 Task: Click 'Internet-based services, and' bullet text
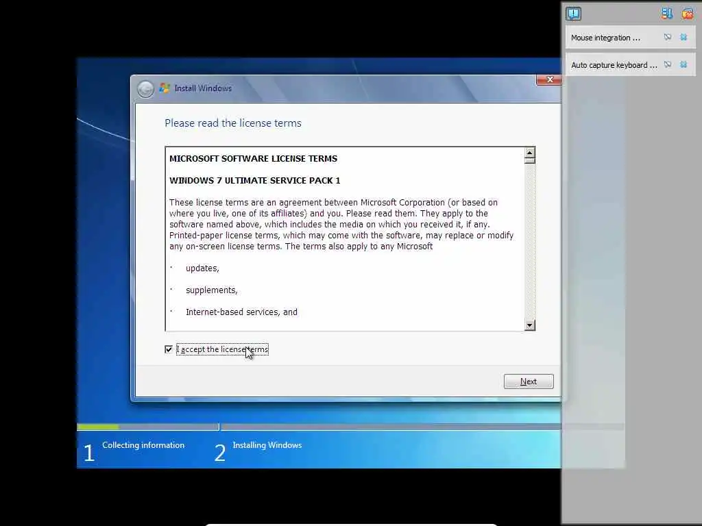(x=241, y=312)
